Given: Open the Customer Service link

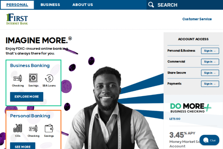Looking at the screenshot, I should coord(197,19).
